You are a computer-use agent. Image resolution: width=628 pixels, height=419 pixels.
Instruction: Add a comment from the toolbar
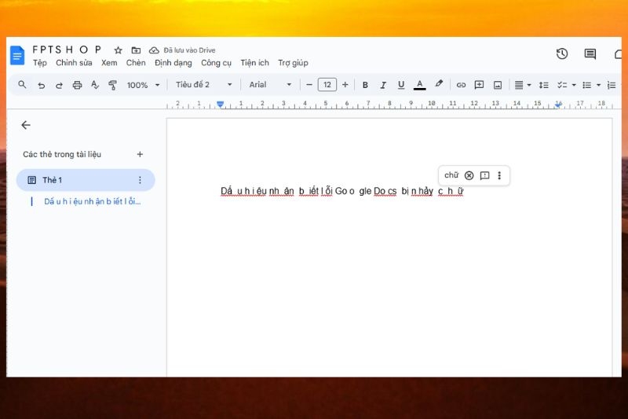pyautogui.click(x=479, y=85)
